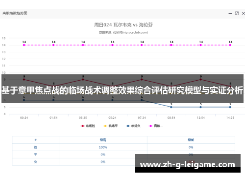Select magenta data point at 01:54
The width and height of the screenshot is (245, 177).
(53, 45)
